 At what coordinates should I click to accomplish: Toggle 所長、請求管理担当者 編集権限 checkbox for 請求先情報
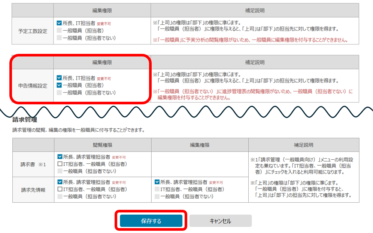click(157, 182)
